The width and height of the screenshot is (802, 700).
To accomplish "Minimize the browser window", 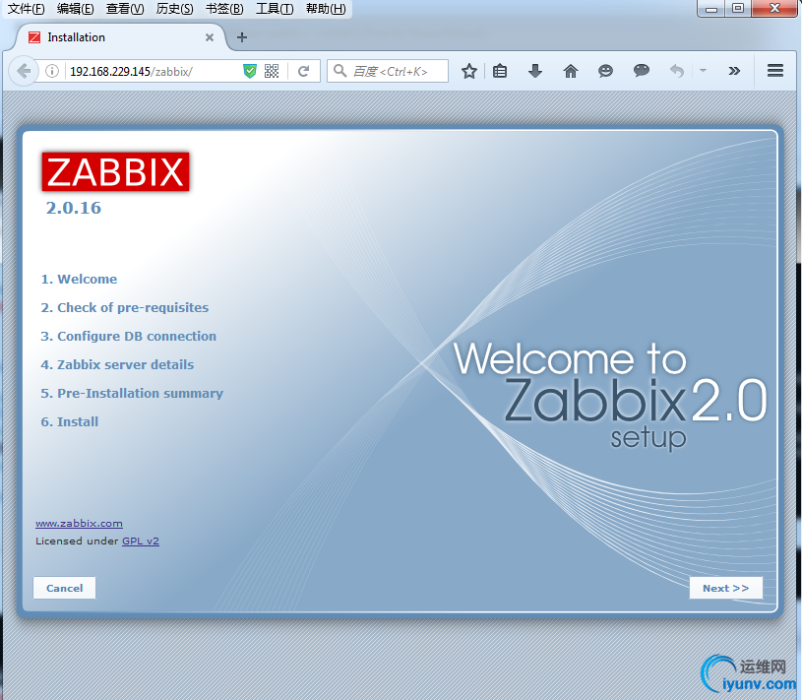I will tap(710, 8).
